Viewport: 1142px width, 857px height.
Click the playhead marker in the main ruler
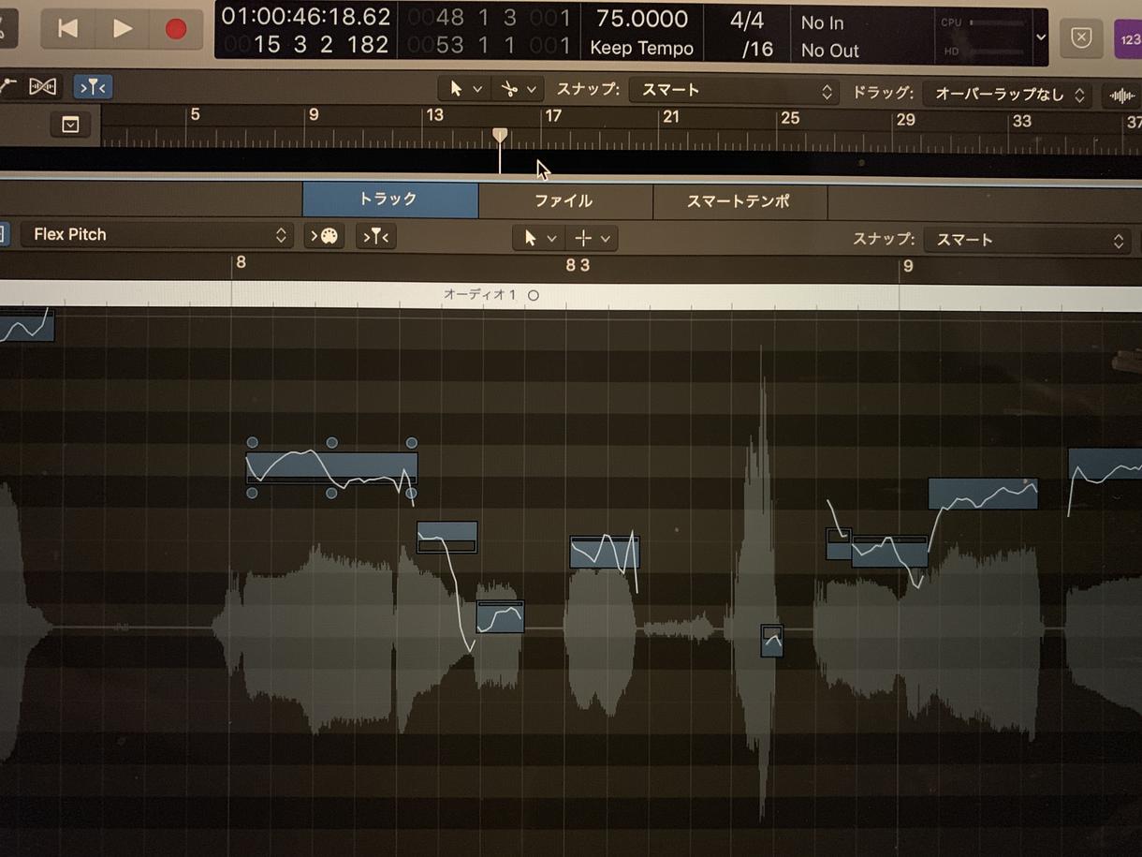(500, 136)
